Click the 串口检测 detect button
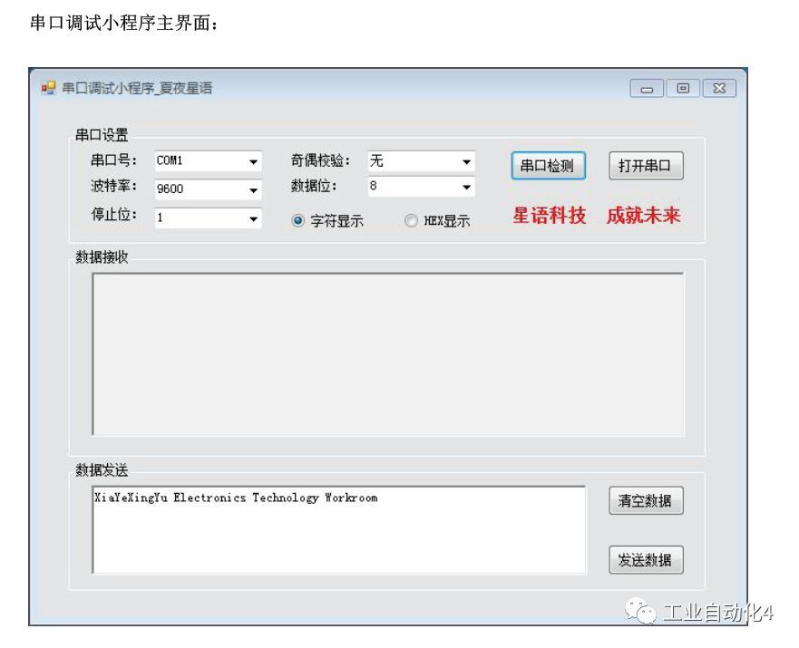This screenshot has width=799, height=648. (x=547, y=166)
